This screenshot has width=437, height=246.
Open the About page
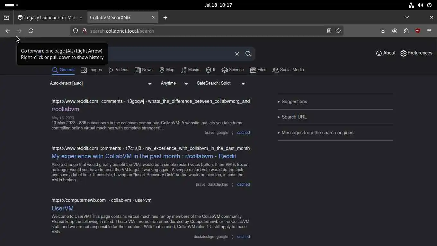click(x=386, y=53)
